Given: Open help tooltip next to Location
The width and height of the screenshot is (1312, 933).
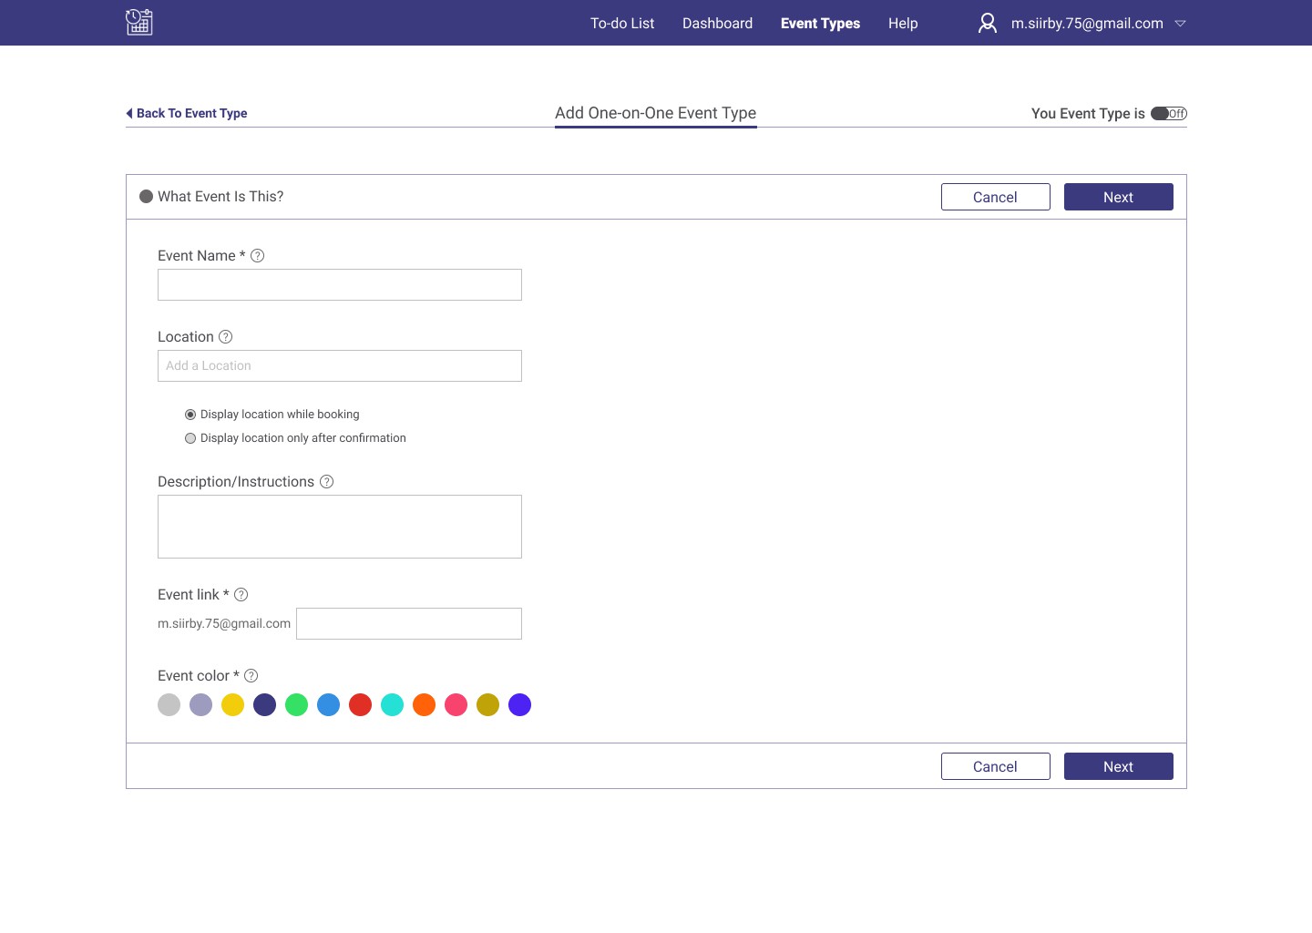Looking at the screenshot, I should point(226,337).
